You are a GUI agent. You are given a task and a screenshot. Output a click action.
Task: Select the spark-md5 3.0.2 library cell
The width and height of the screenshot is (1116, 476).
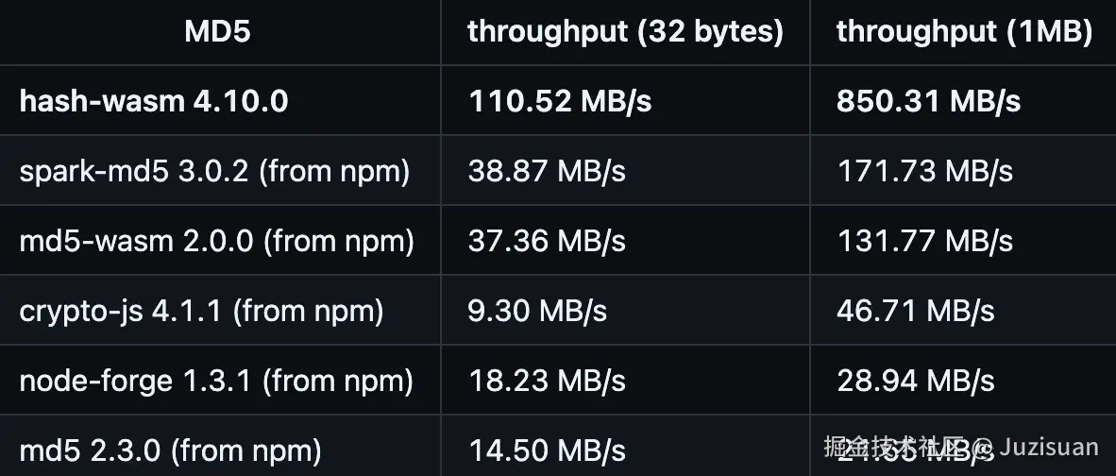tap(214, 171)
